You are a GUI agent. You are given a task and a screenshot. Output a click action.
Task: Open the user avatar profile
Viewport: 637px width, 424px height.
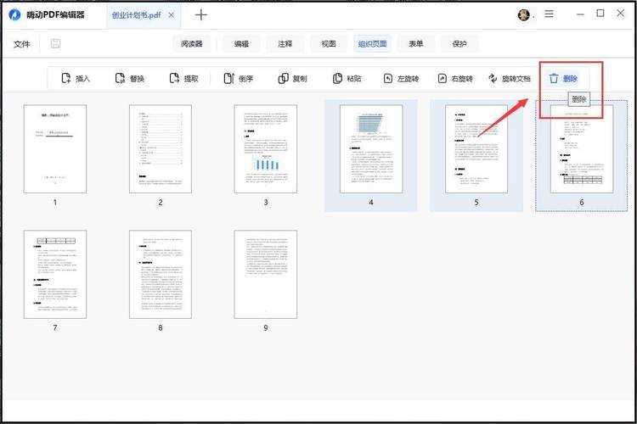click(x=524, y=15)
